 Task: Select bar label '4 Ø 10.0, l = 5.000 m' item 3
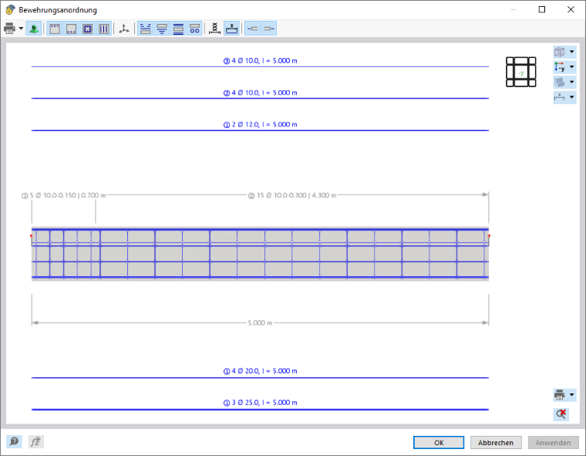point(260,61)
